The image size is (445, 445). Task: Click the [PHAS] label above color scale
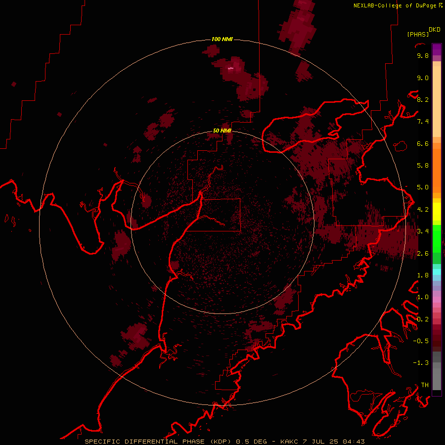(x=418, y=35)
